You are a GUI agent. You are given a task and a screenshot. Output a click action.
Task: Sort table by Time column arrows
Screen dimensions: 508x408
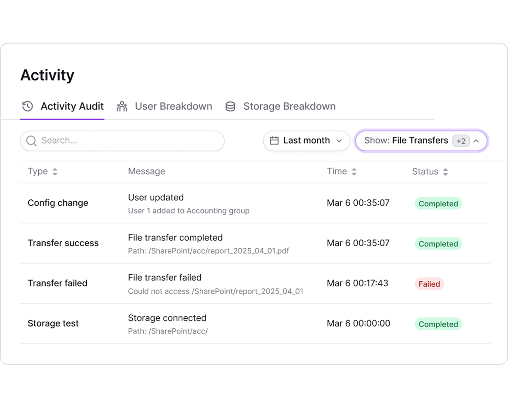(354, 172)
